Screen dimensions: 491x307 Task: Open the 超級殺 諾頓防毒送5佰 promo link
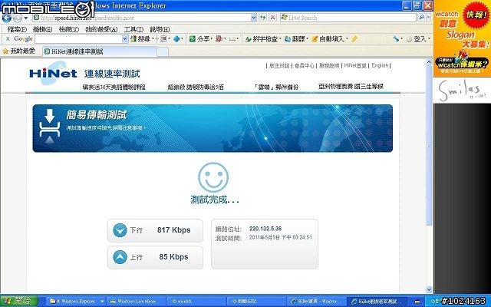196,87
